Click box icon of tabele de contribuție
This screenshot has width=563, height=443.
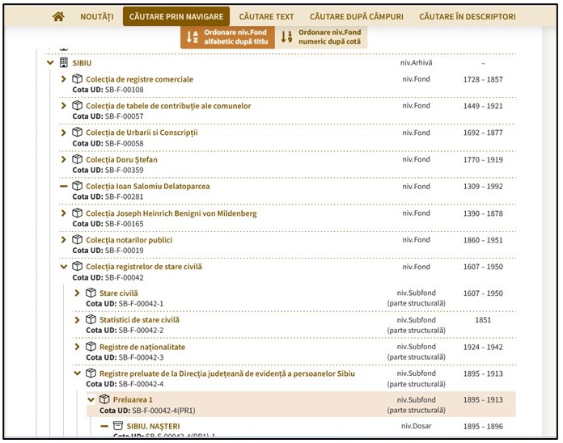tap(77, 105)
